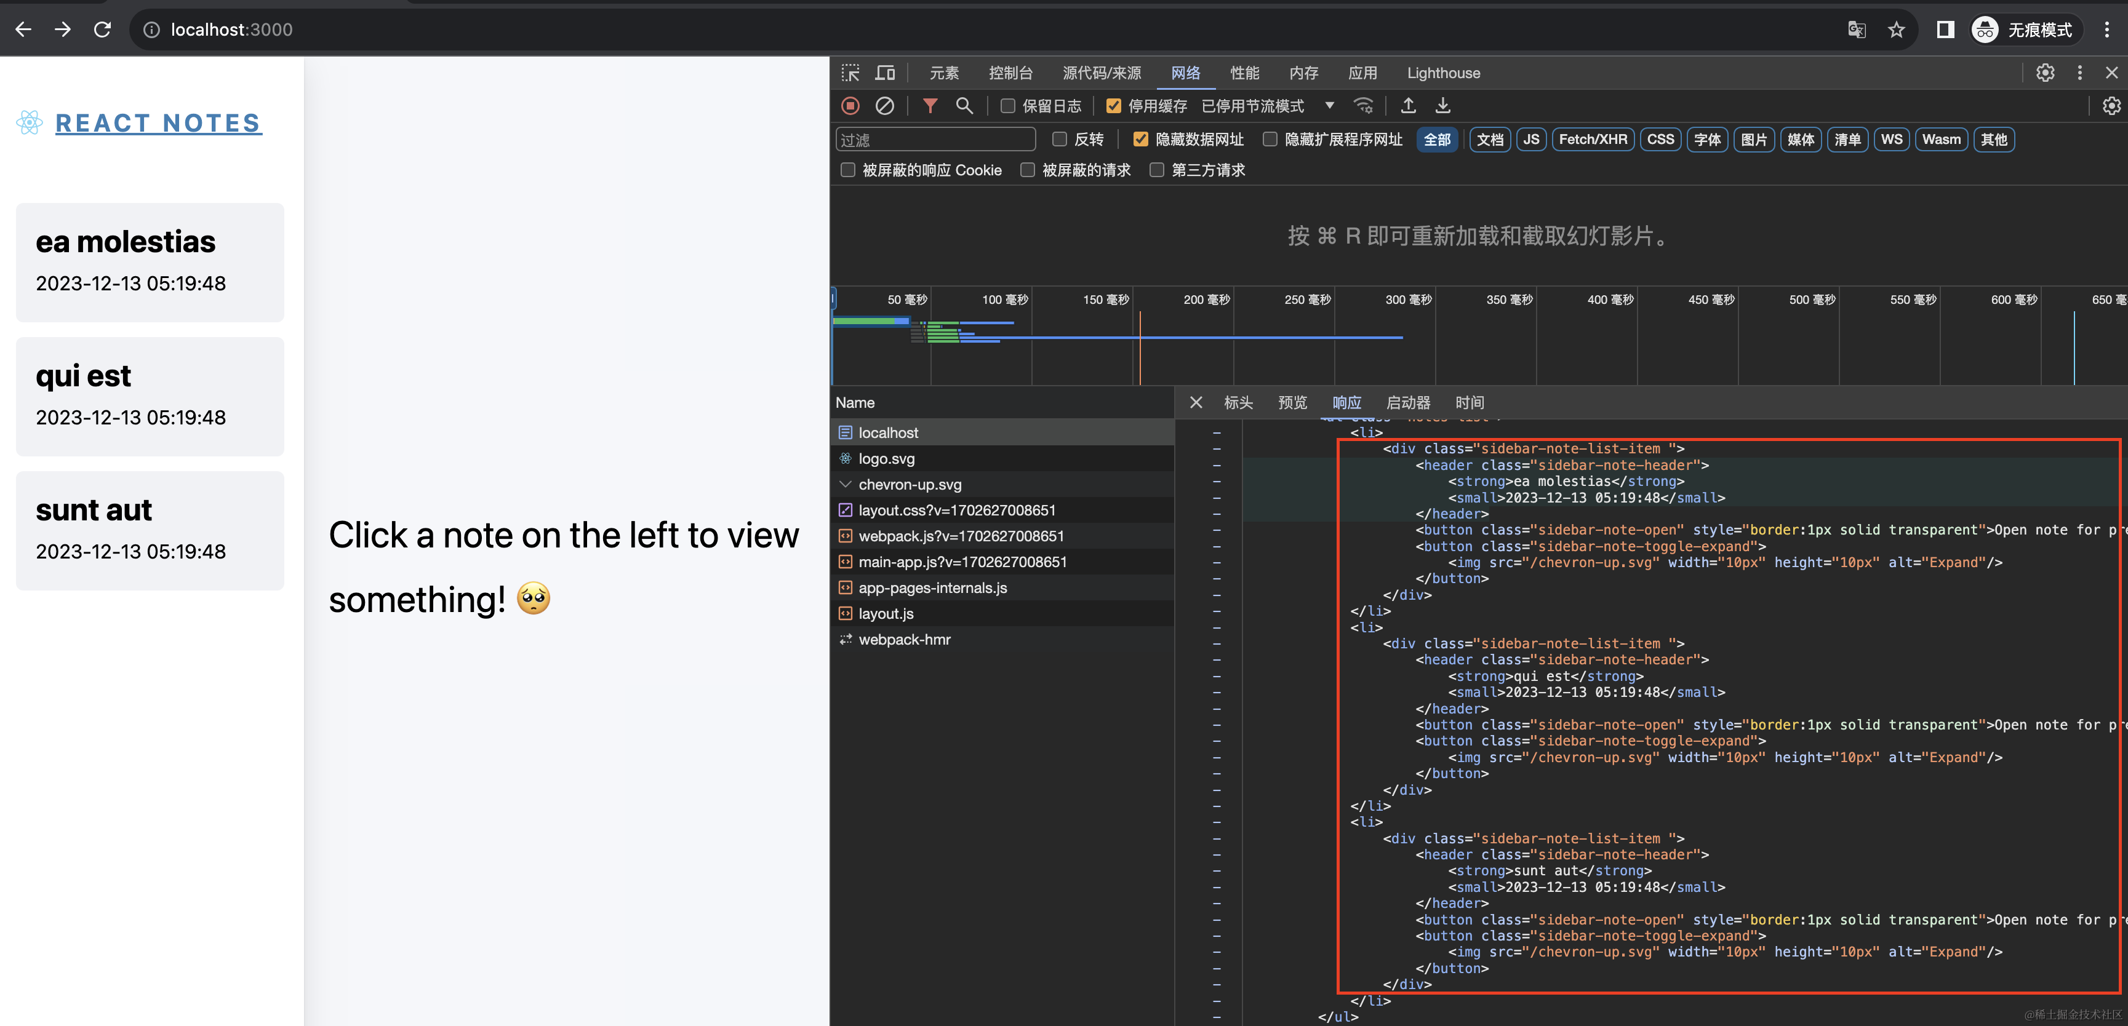This screenshot has width=2128, height=1026.
Task: Toggle the device toolbar icon
Action: tap(885, 73)
